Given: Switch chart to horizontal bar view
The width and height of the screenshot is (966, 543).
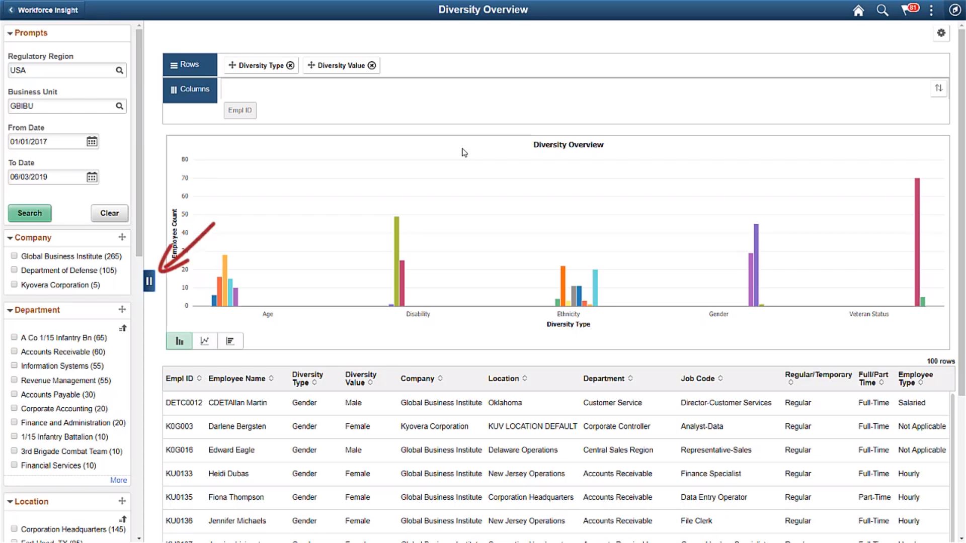Looking at the screenshot, I should click(x=230, y=340).
